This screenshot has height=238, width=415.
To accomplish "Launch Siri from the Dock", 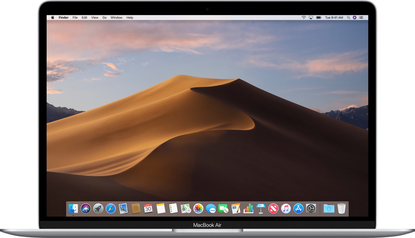I will (x=86, y=209).
